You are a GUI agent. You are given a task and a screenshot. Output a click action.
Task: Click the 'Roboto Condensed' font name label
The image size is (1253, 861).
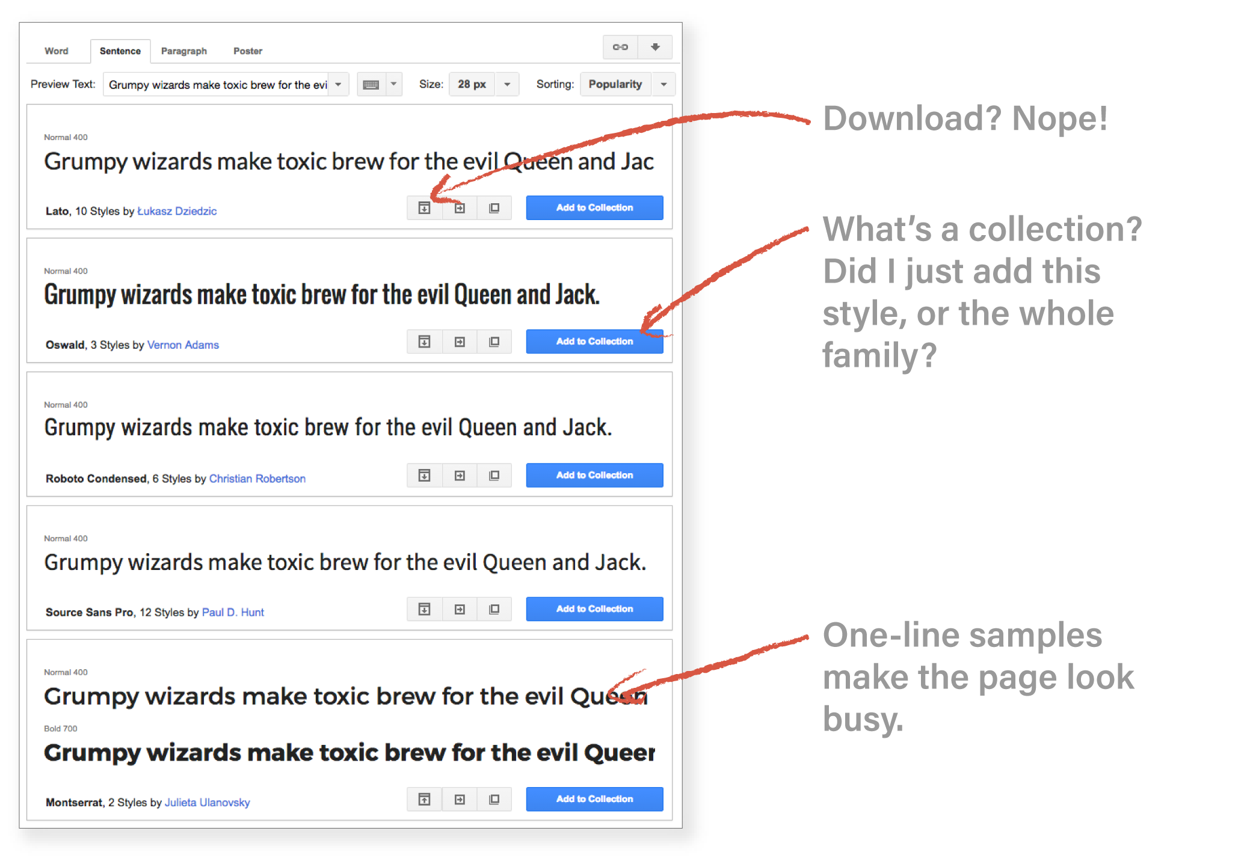[96, 479]
